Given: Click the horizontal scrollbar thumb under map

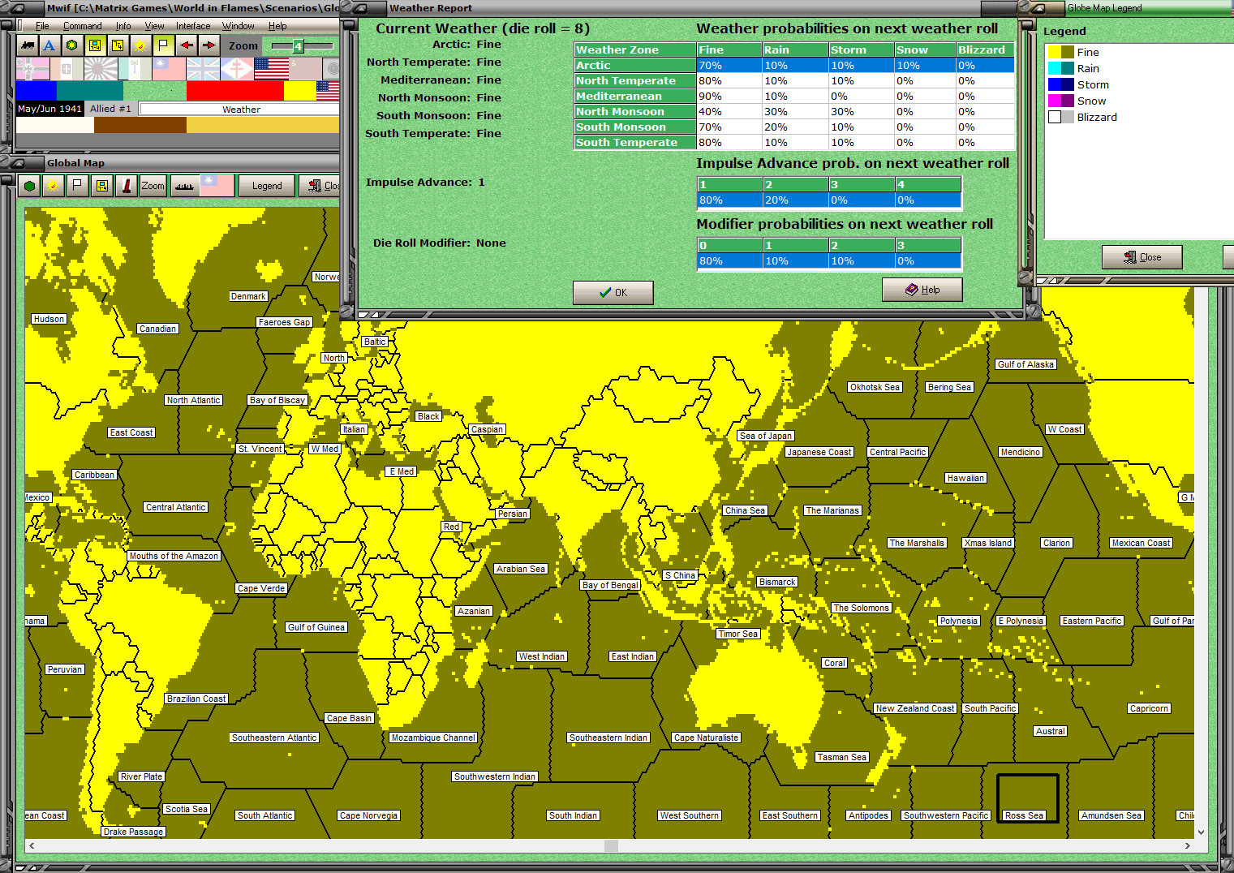Looking at the screenshot, I should (x=612, y=845).
